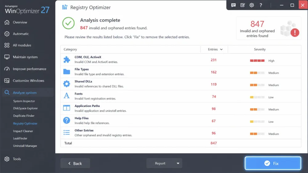
Task: Click the Category column header
Action: click(x=70, y=49)
